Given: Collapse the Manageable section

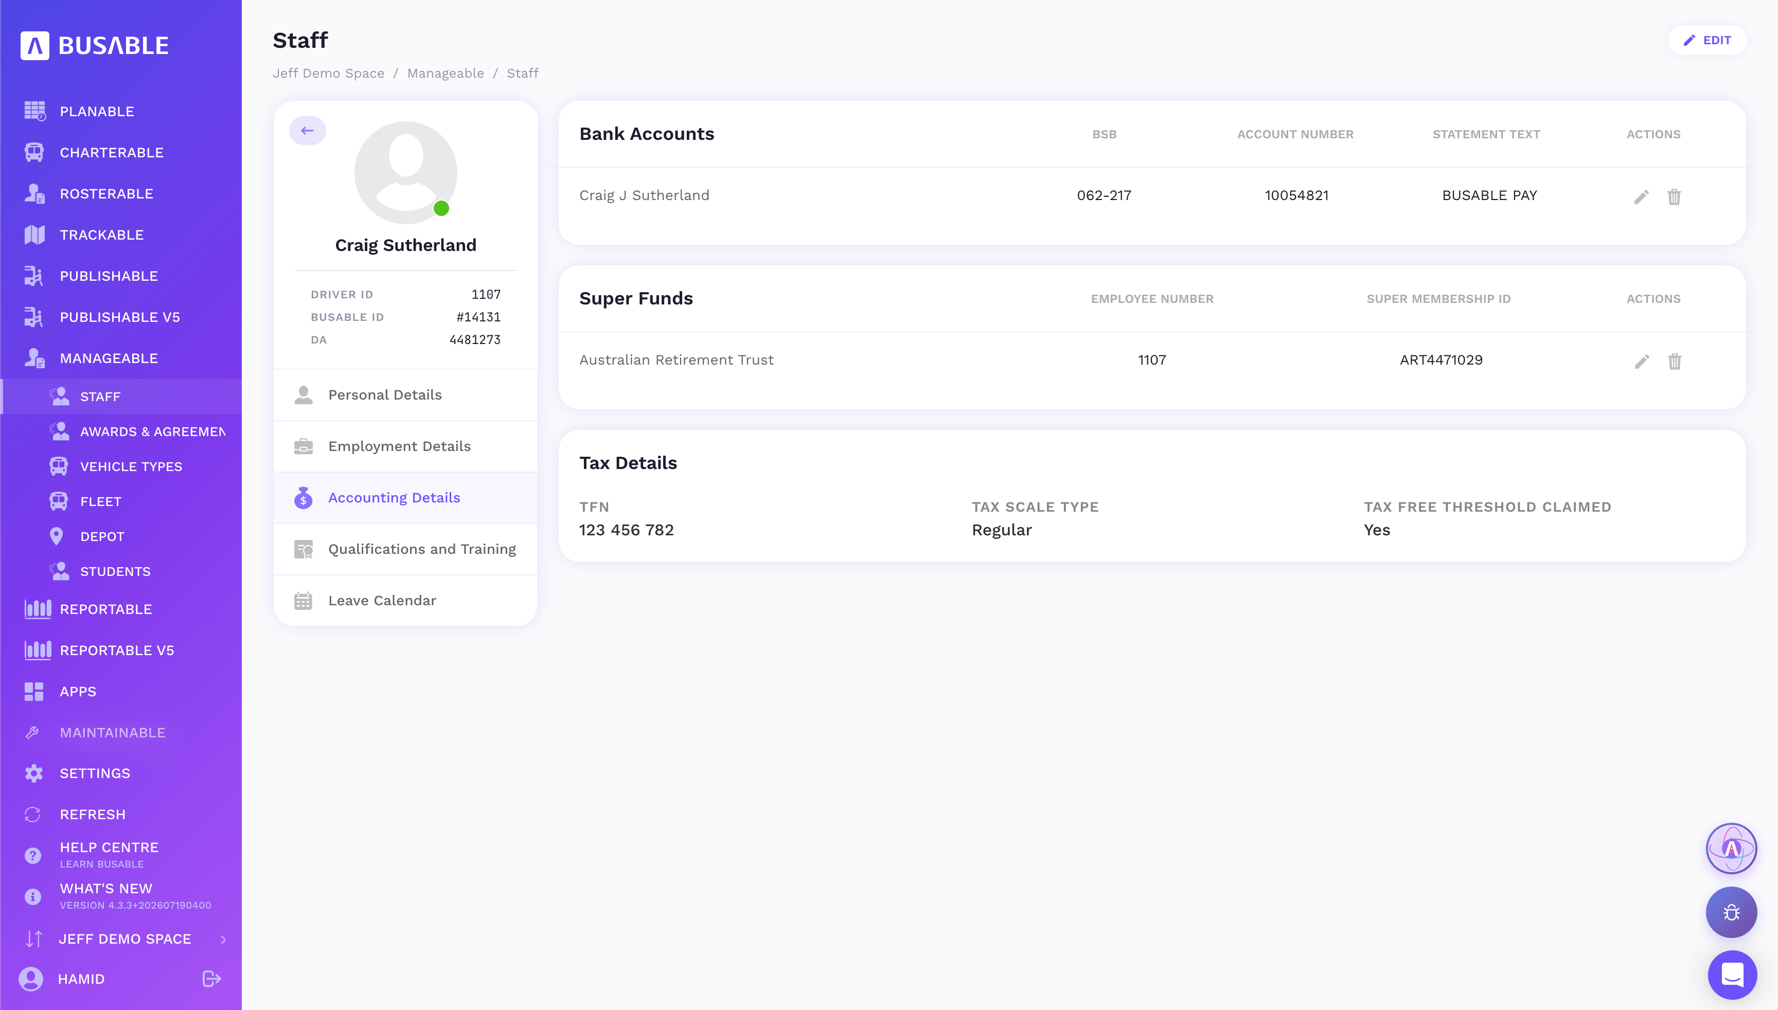Looking at the screenshot, I should (x=121, y=358).
